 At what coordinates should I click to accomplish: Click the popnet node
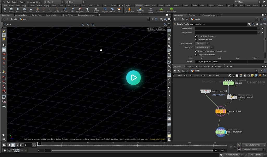pos(228,83)
